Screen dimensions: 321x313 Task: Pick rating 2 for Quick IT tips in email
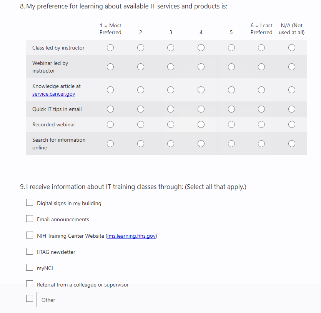pyautogui.click(x=141, y=109)
